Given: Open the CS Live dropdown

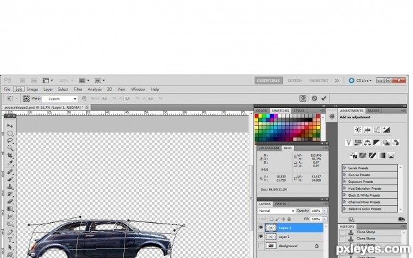Looking at the screenshot, I should coord(360,80).
